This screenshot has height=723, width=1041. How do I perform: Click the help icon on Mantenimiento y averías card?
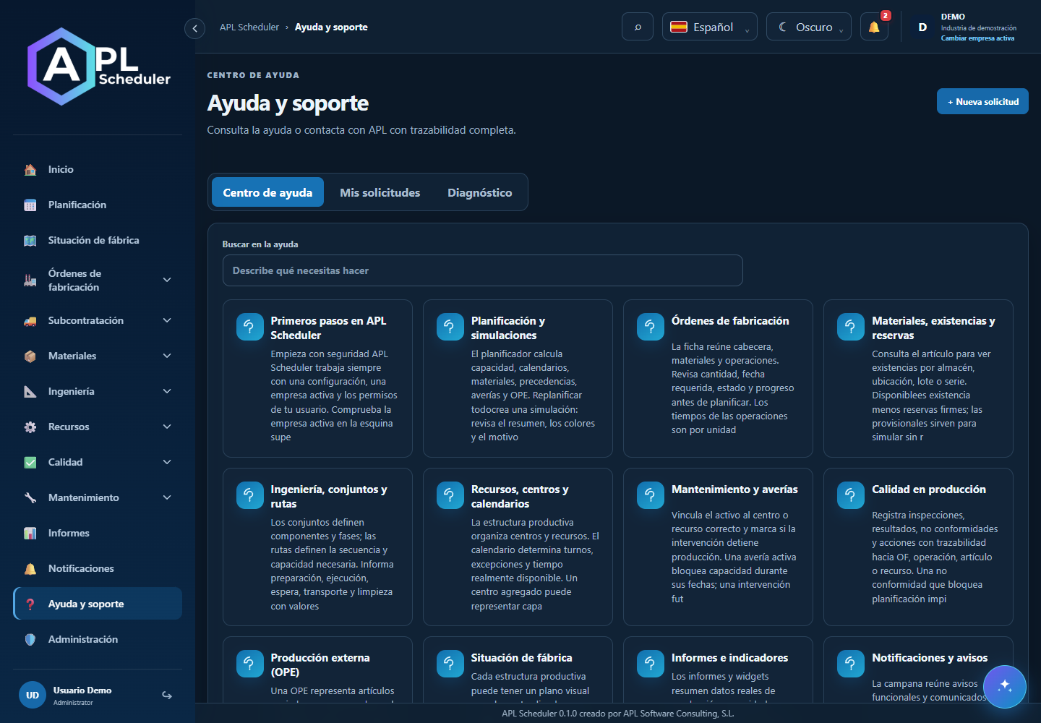[x=650, y=495]
